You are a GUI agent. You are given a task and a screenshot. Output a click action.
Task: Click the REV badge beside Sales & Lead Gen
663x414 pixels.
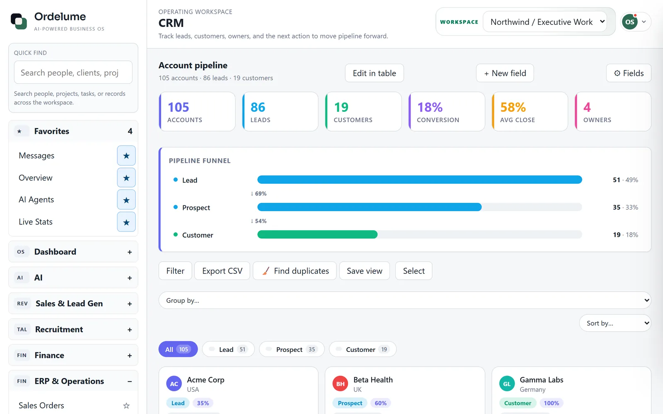click(x=22, y=303)
